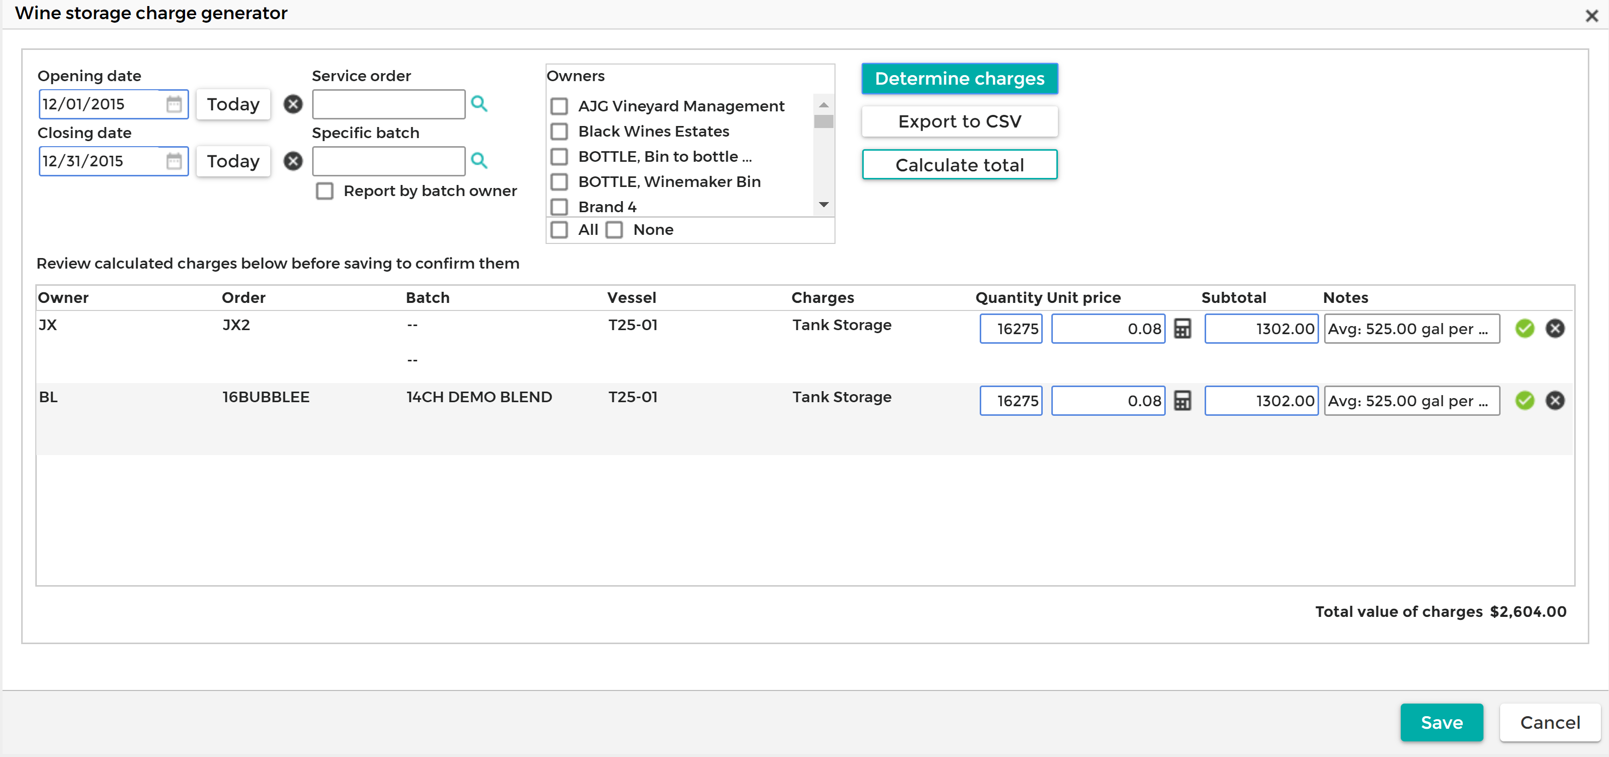Click the Subtotal column header
Viewport: 1609px width, 757px height.
coord(1234,298)
